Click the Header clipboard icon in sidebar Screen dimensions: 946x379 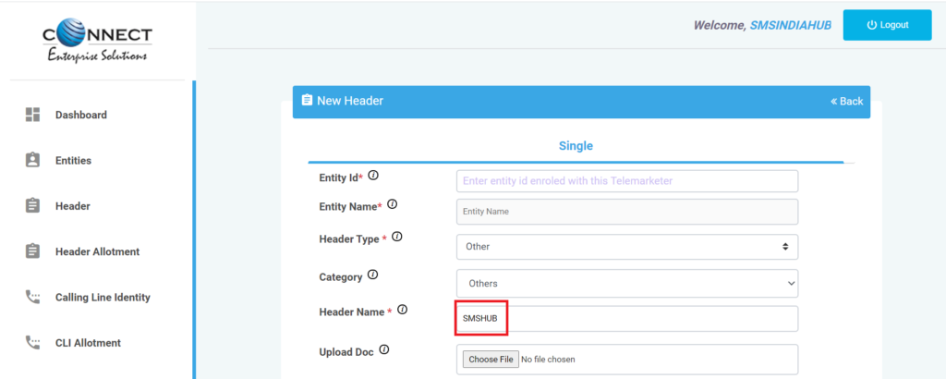[x=32, y=206]
